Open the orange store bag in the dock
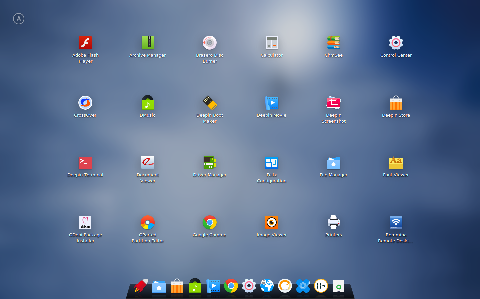Viewport: 480px width, 299px height. 177,286
